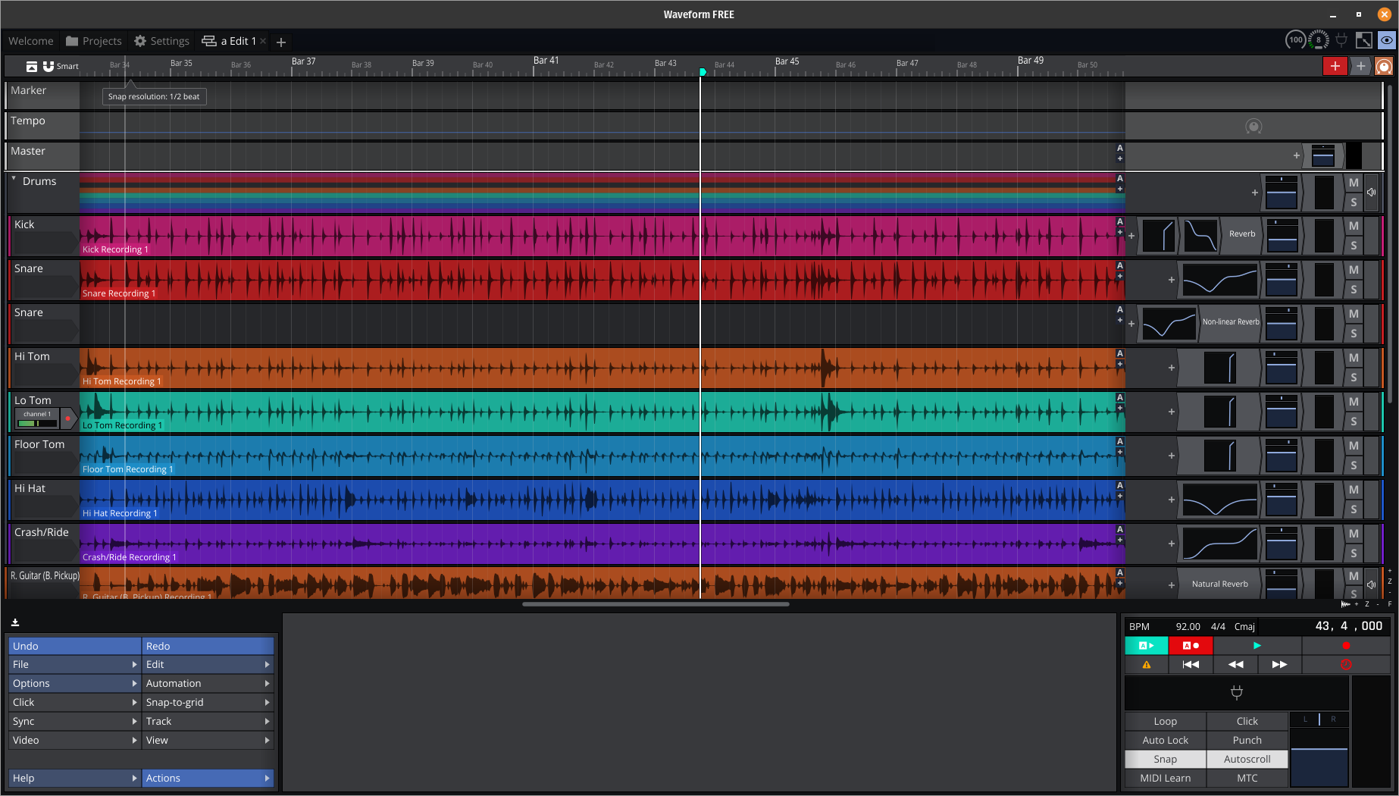
Task: Click the plug icon in master plugin area
Action: coord(1236,692)
